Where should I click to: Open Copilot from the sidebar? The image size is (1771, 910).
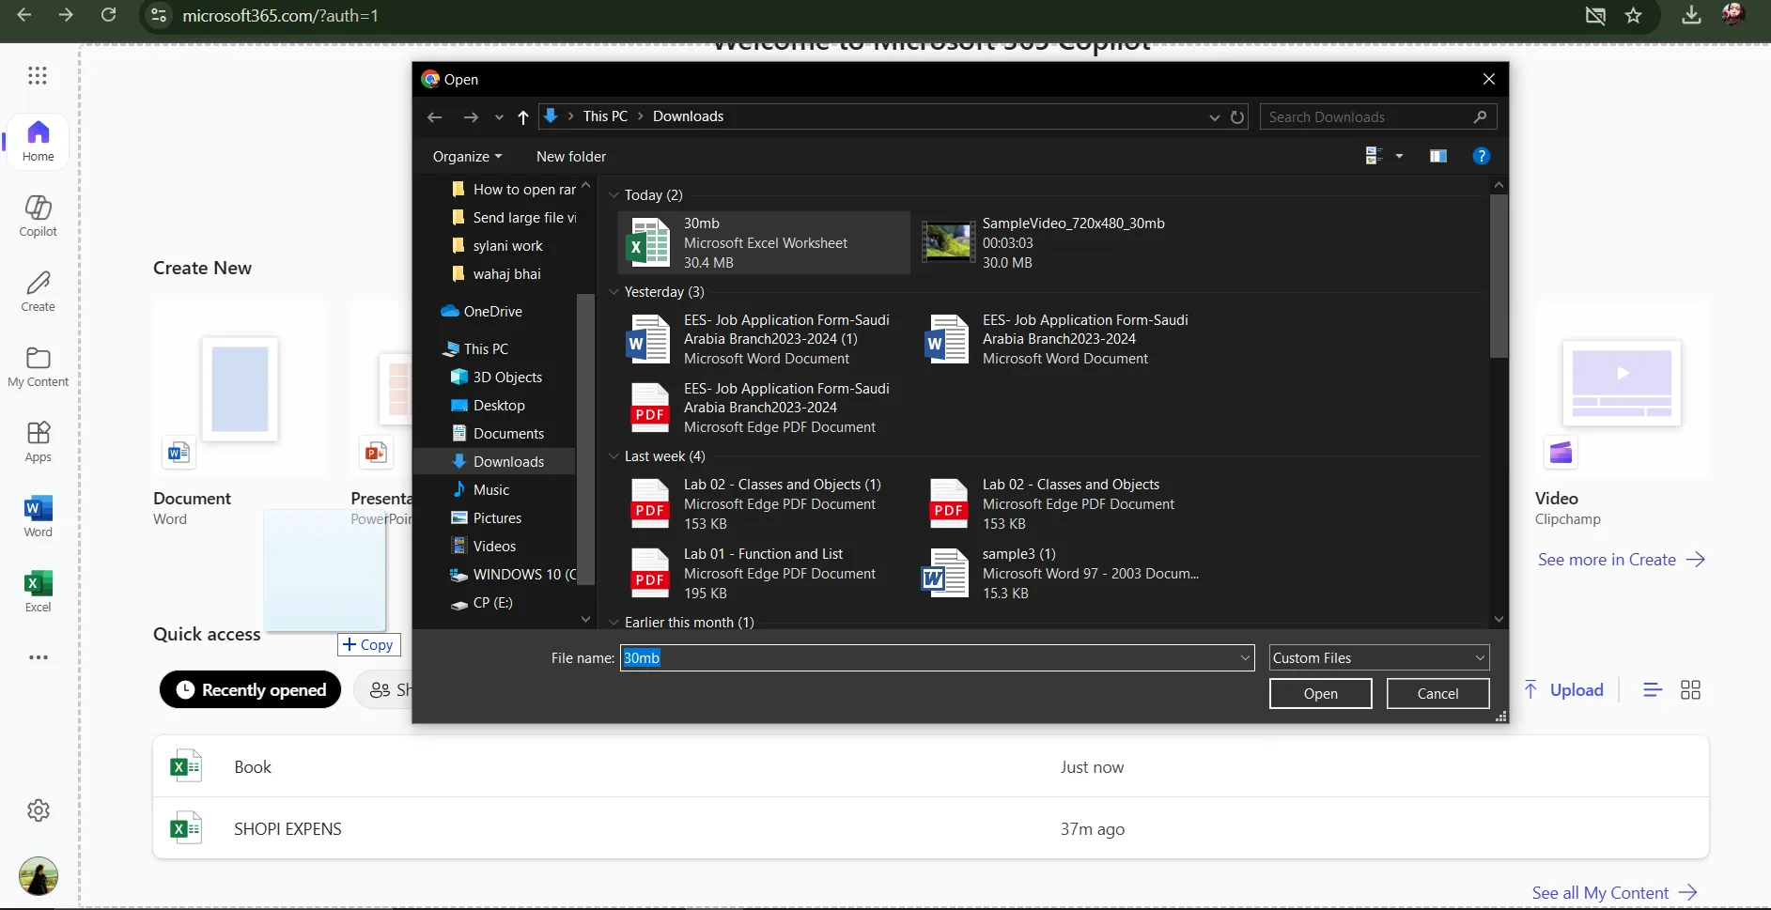point(39,216)
